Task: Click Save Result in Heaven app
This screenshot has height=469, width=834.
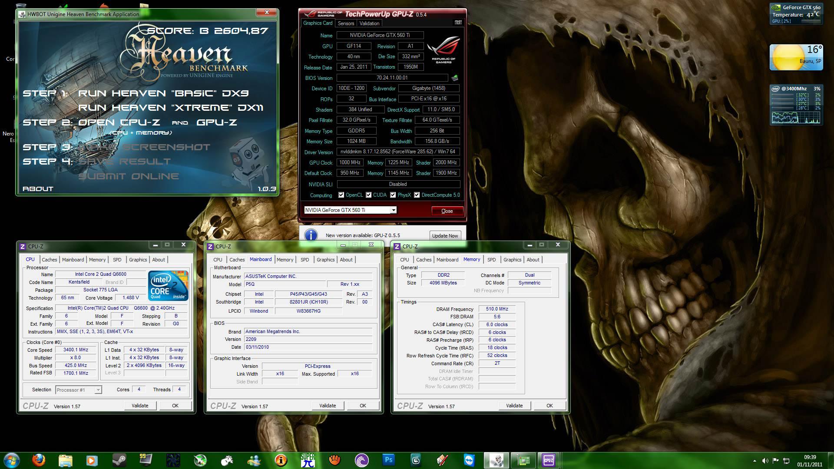Action: 125,162
